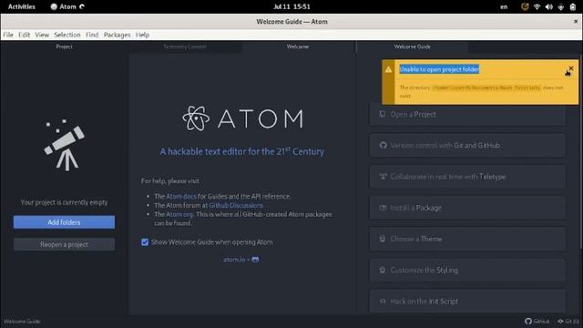The width and height of the screenshot is (583, 328).
Task: Switch to the Welcome tab
Action: [x=298, y=46]
